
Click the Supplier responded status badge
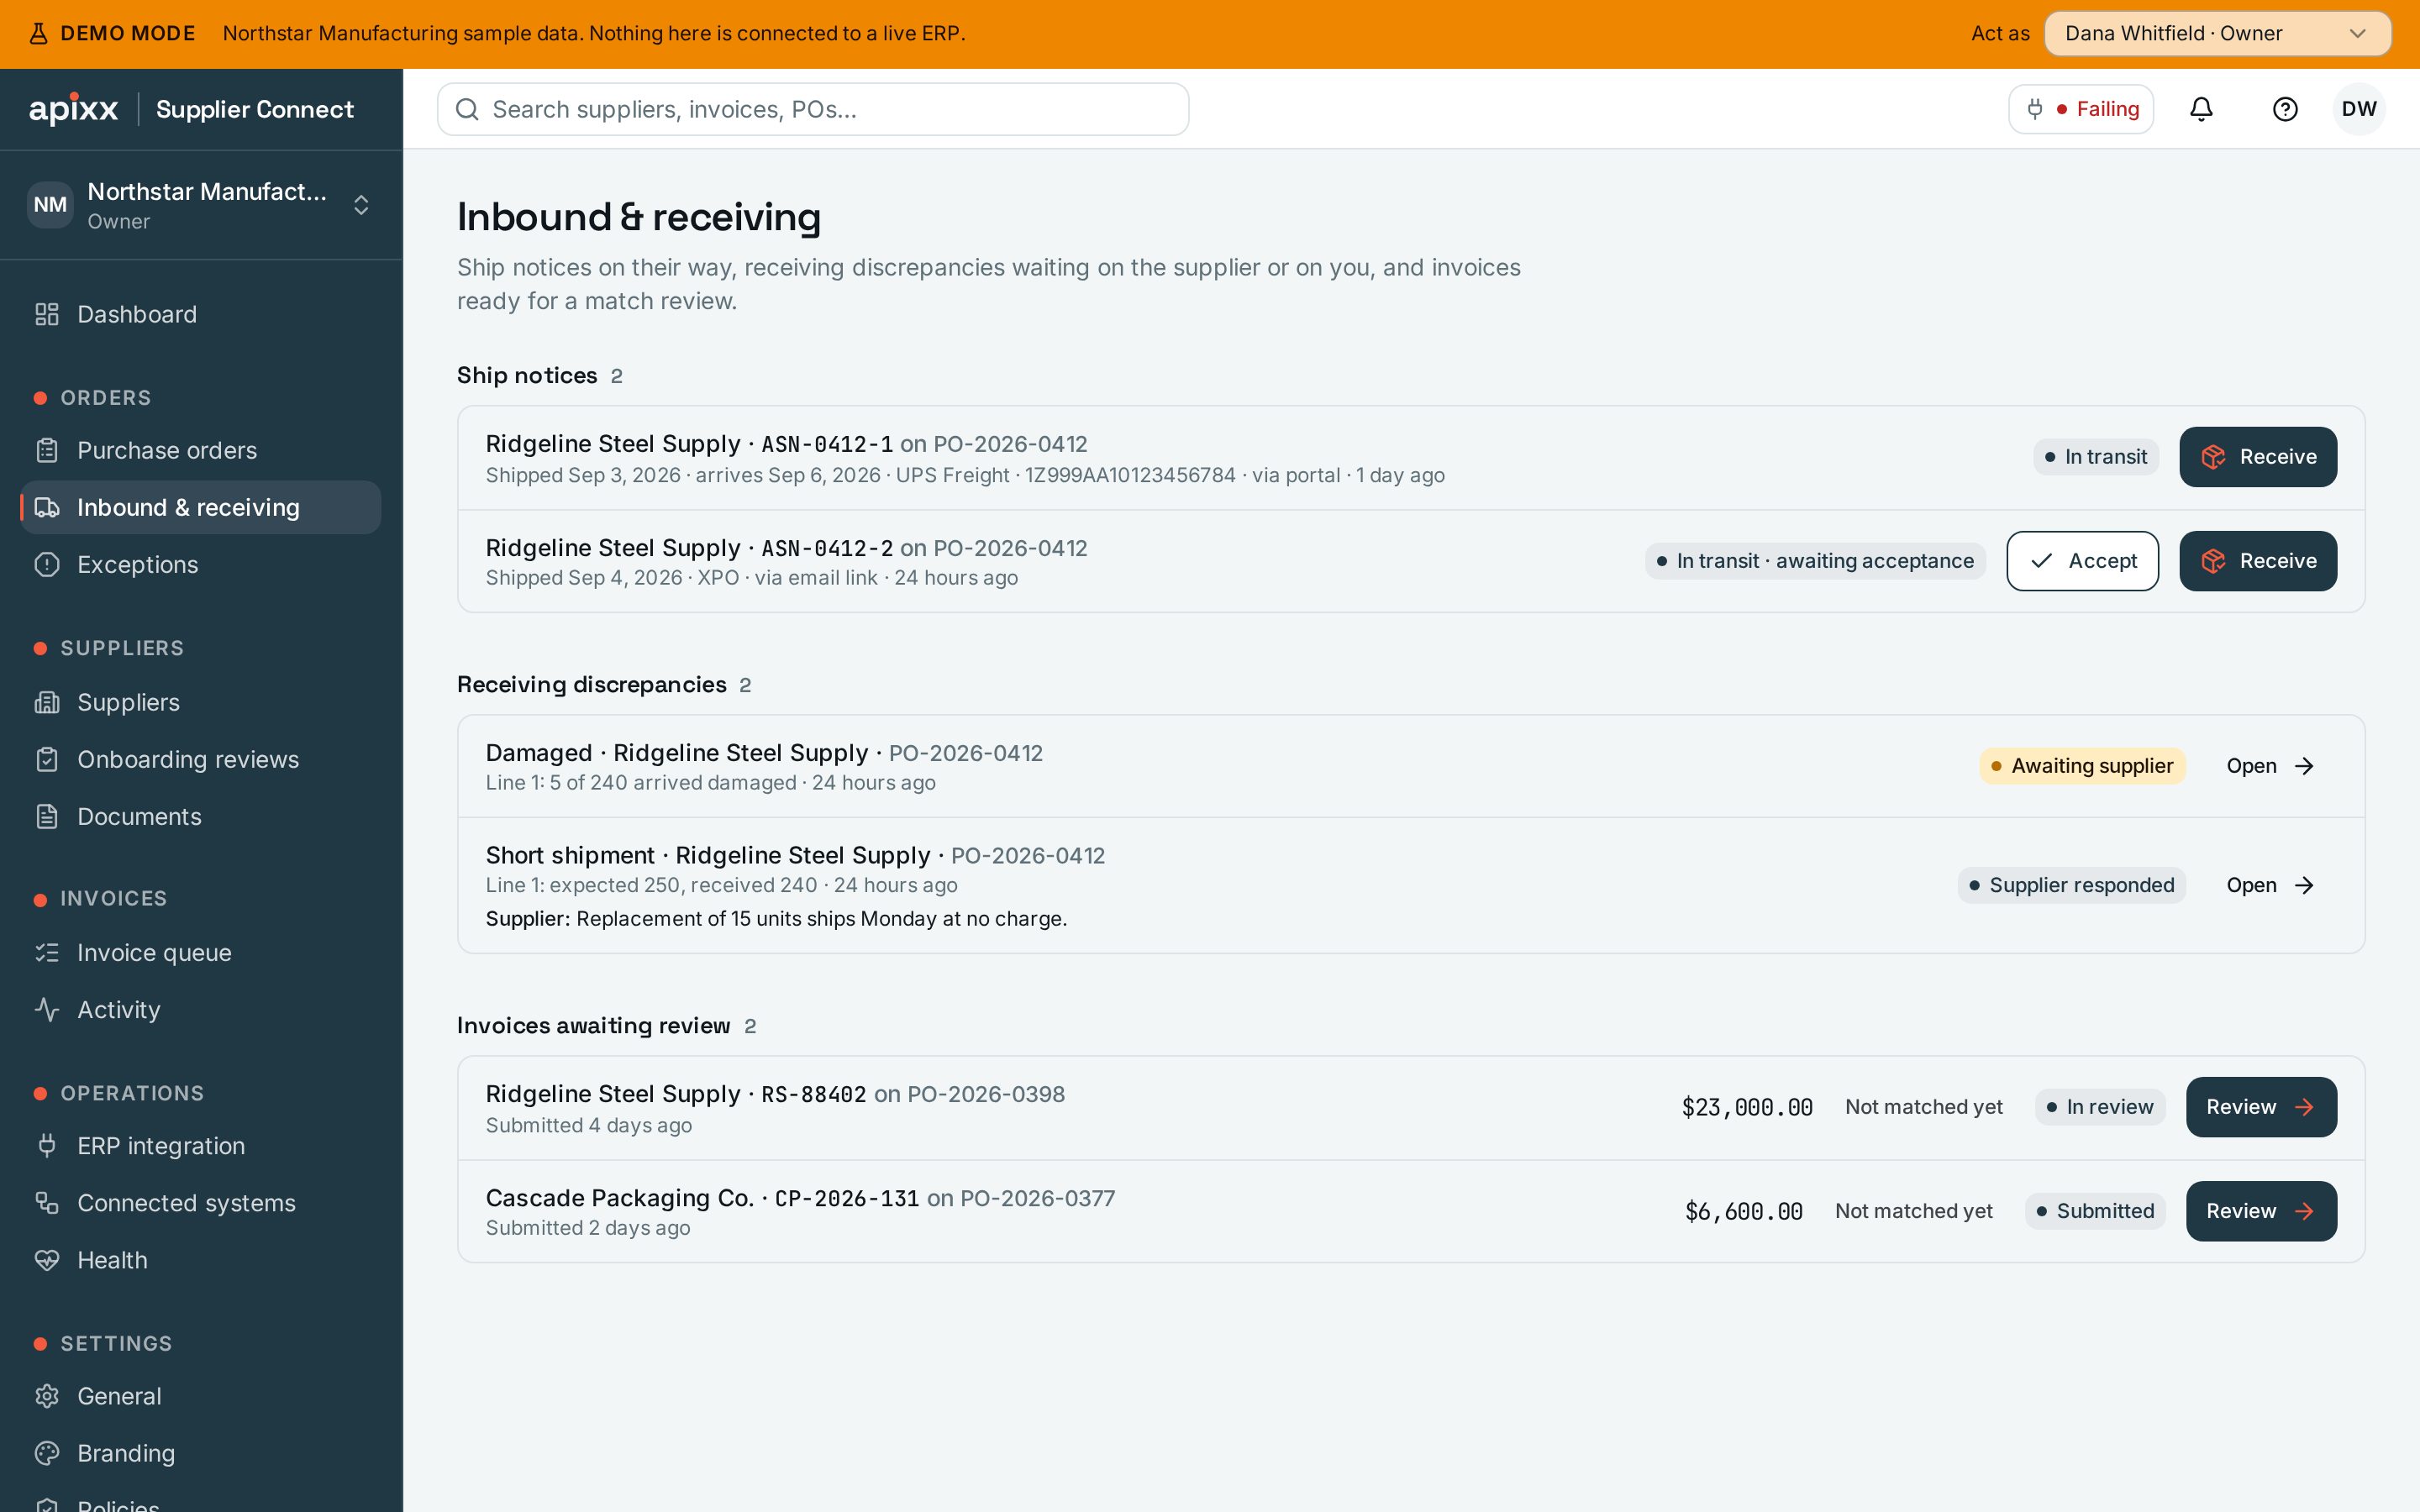pyautogui.click(x=2071, y=885)
